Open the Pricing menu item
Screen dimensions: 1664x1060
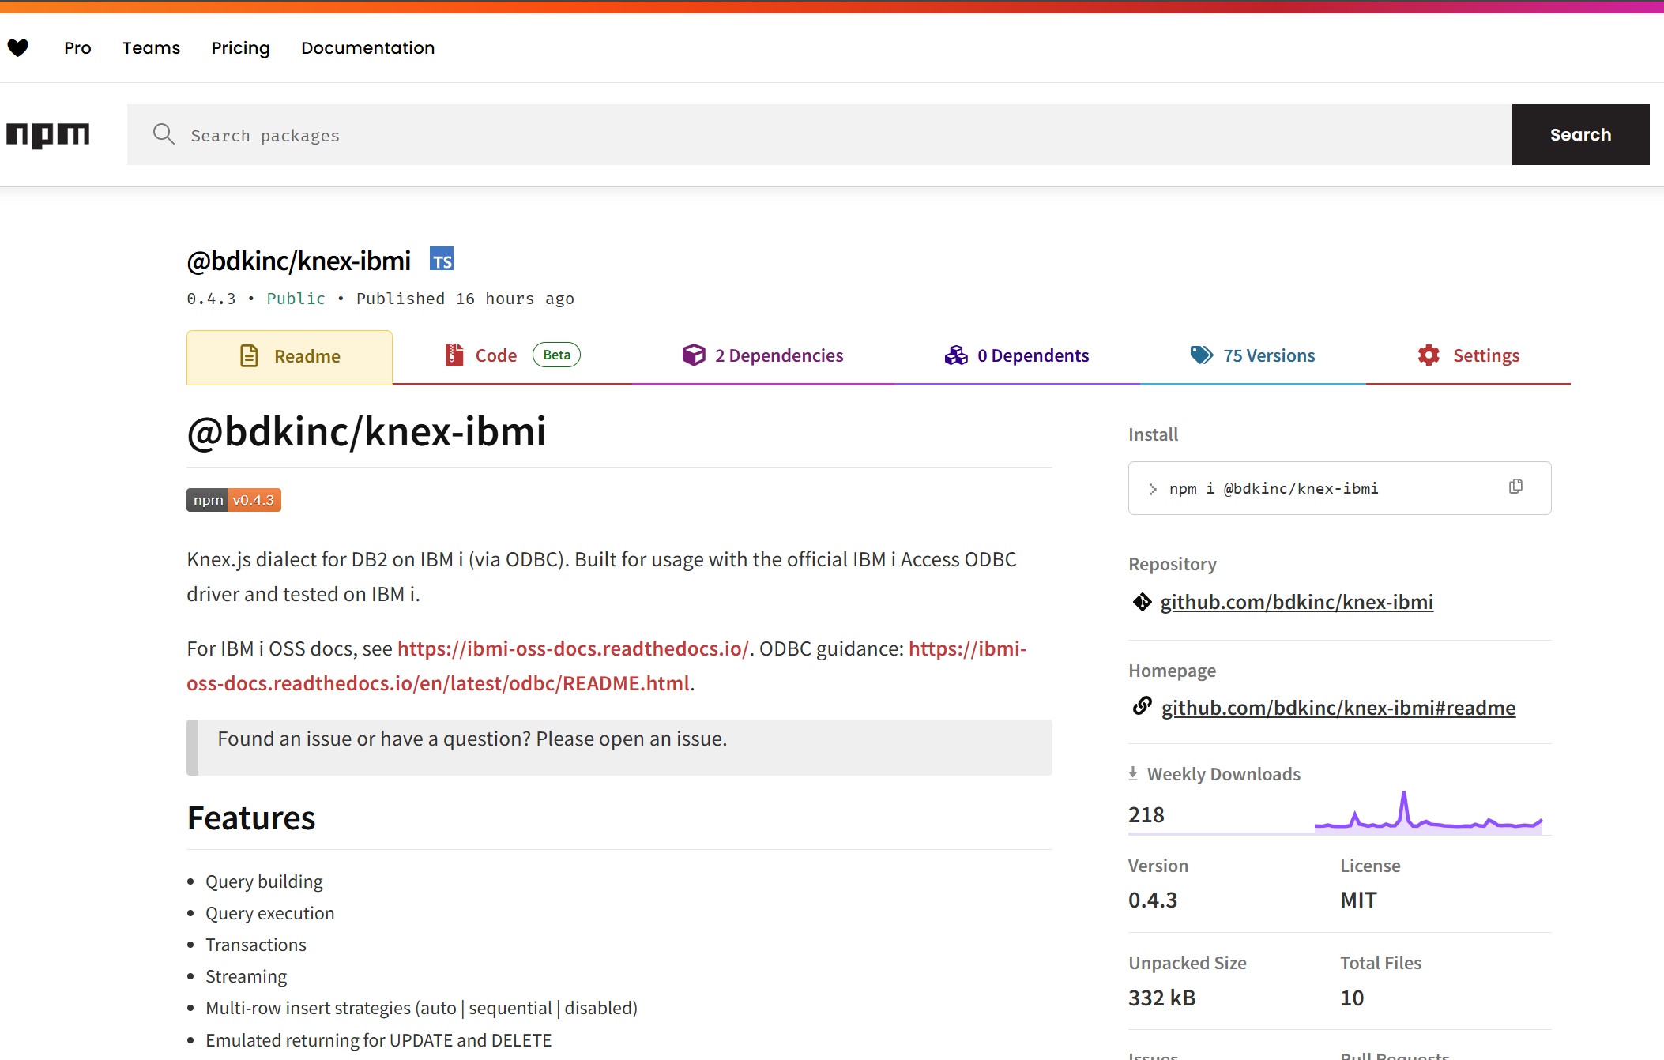point(240,47)
